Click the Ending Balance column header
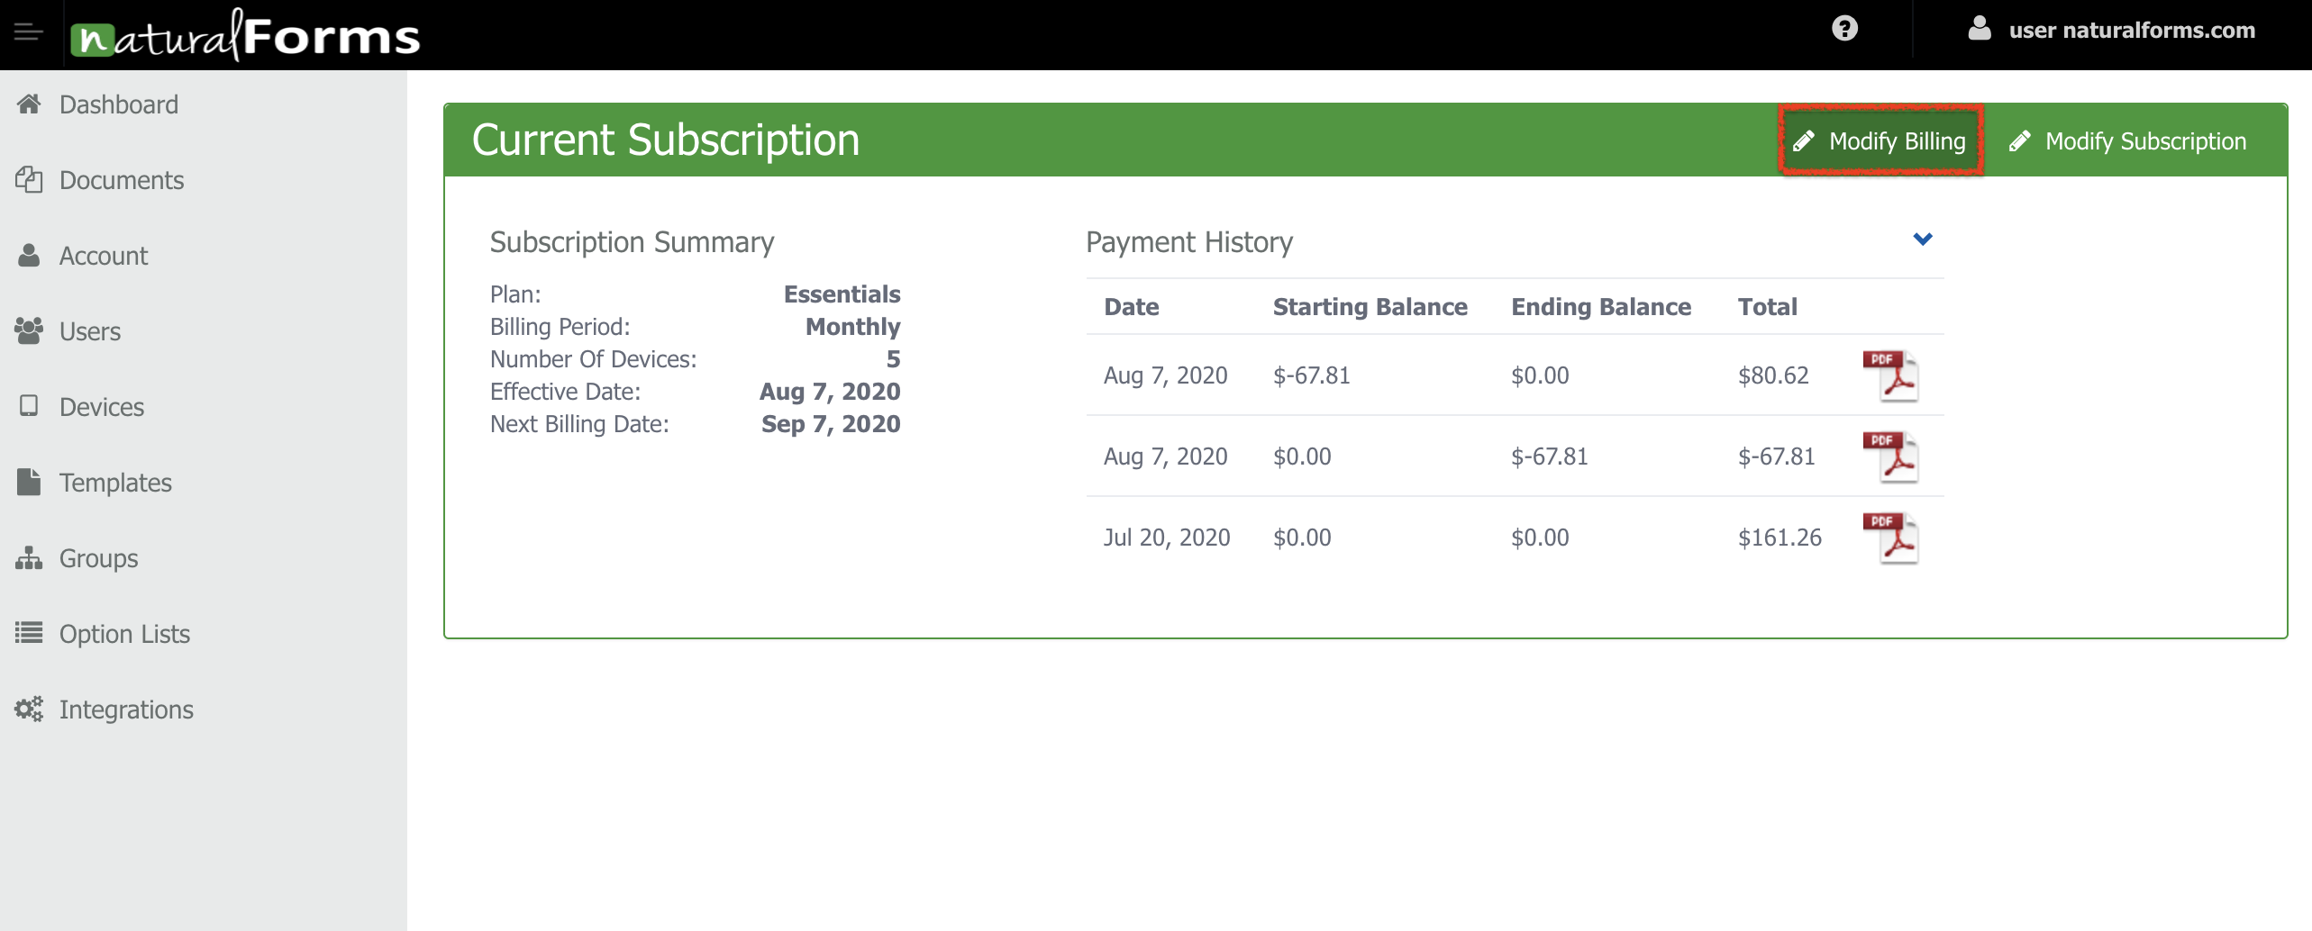The width and height of the screenshot is (2312, 931). (x=1601, y=307)
